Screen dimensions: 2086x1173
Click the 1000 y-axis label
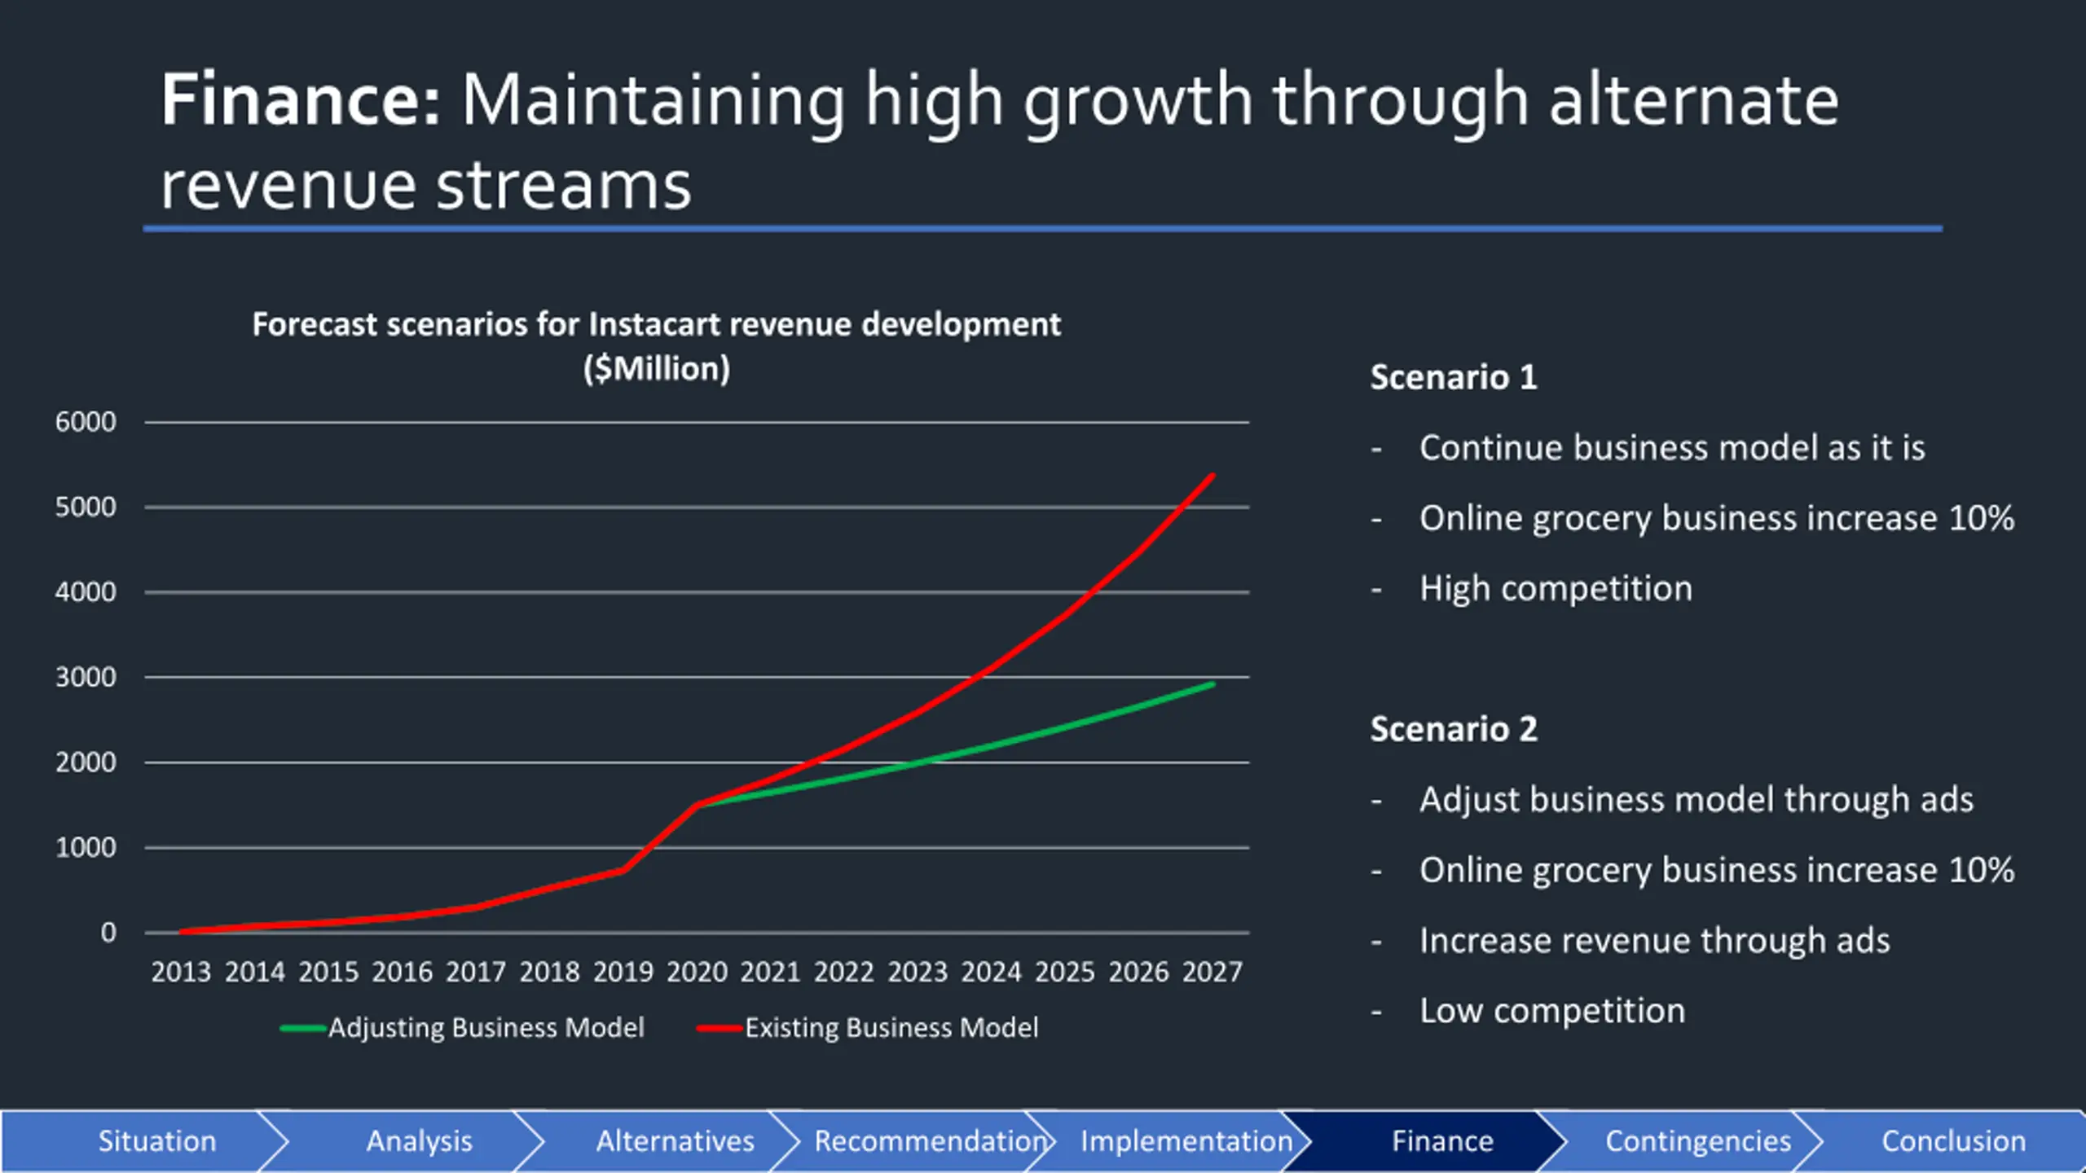pos(86,848)
